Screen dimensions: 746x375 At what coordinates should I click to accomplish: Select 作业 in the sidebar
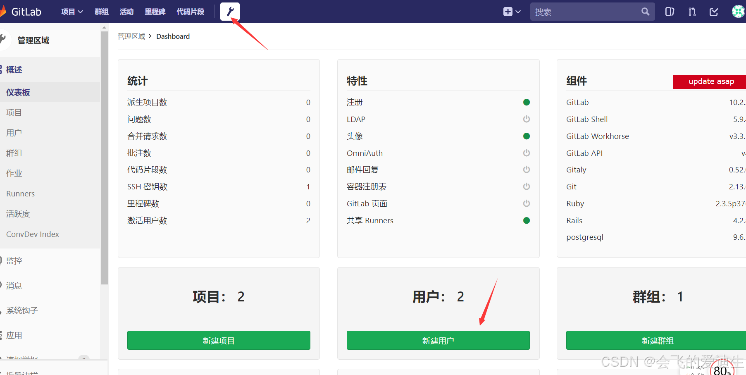point(14,173)
